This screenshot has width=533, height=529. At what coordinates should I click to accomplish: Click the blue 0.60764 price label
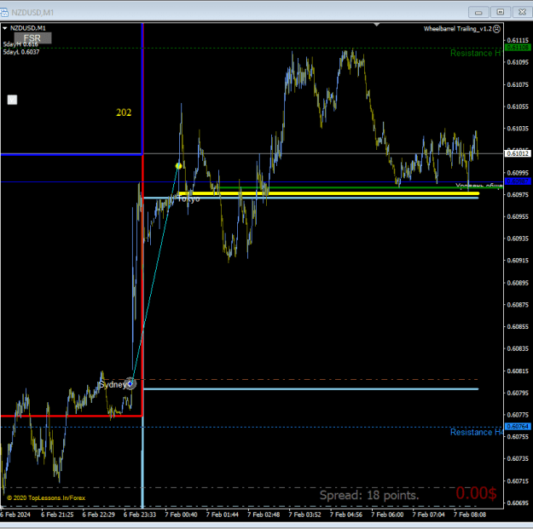click(x=518, y=427)
